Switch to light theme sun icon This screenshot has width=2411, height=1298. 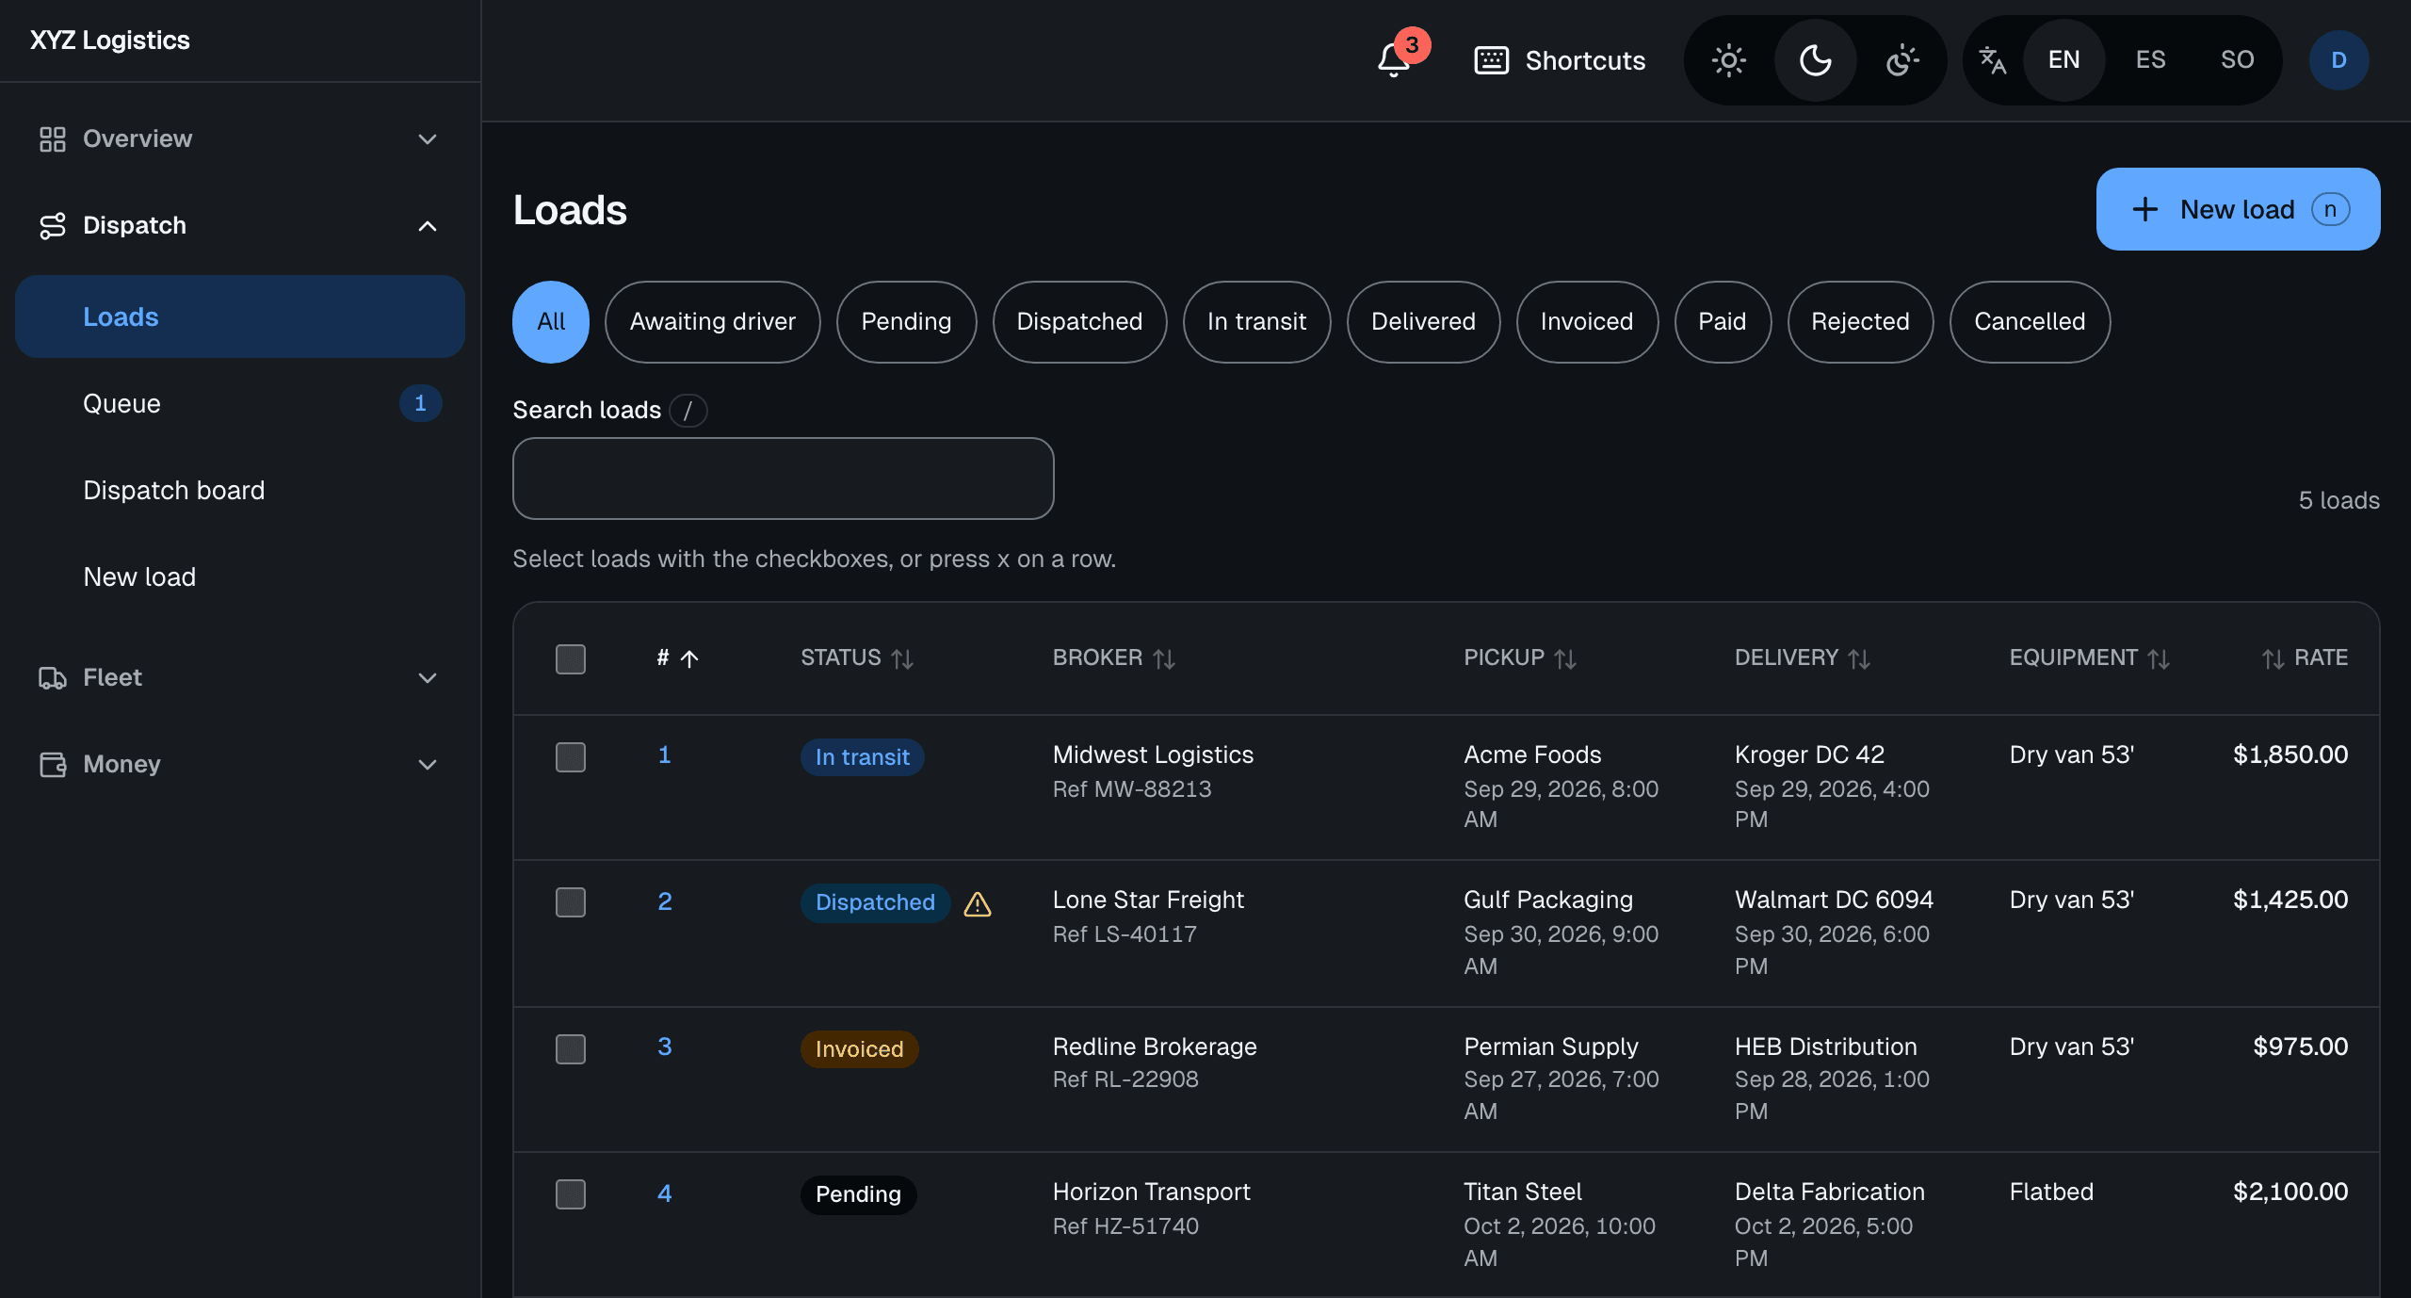click(x=1729, y=60)
